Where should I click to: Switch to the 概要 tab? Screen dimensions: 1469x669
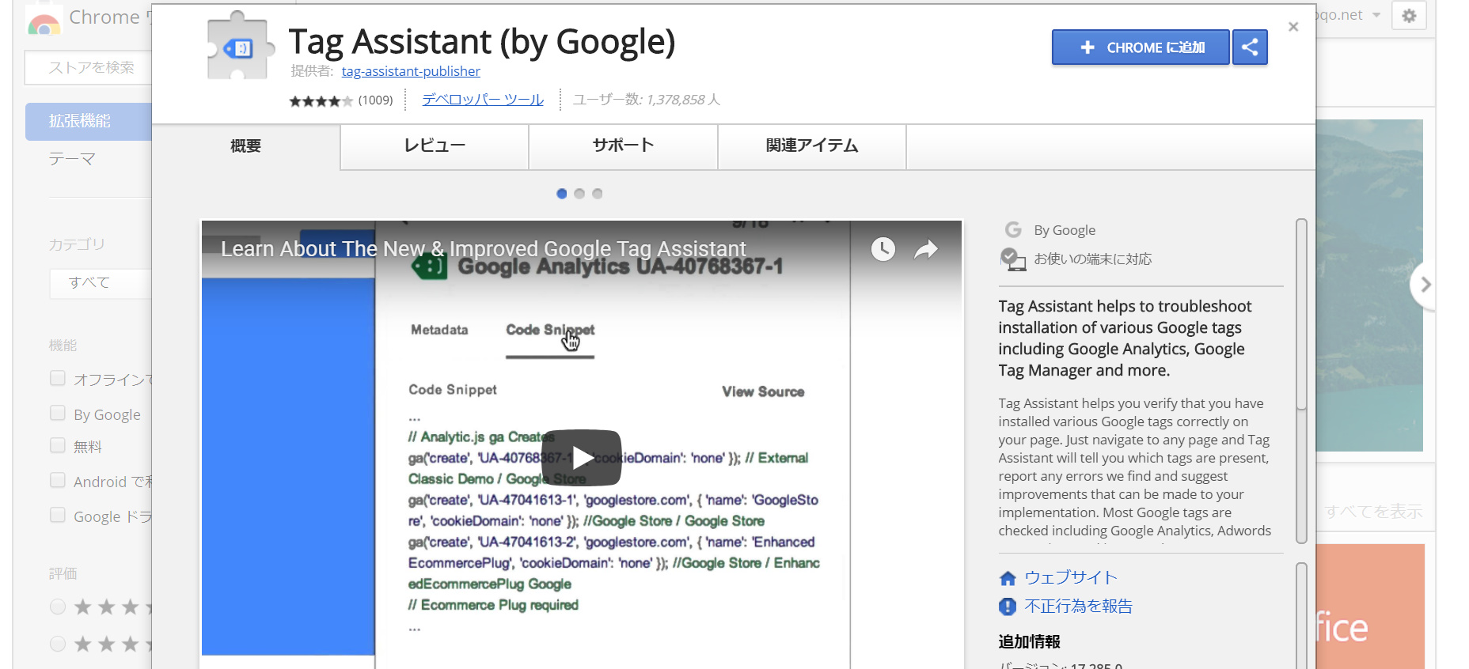[245, 146]
